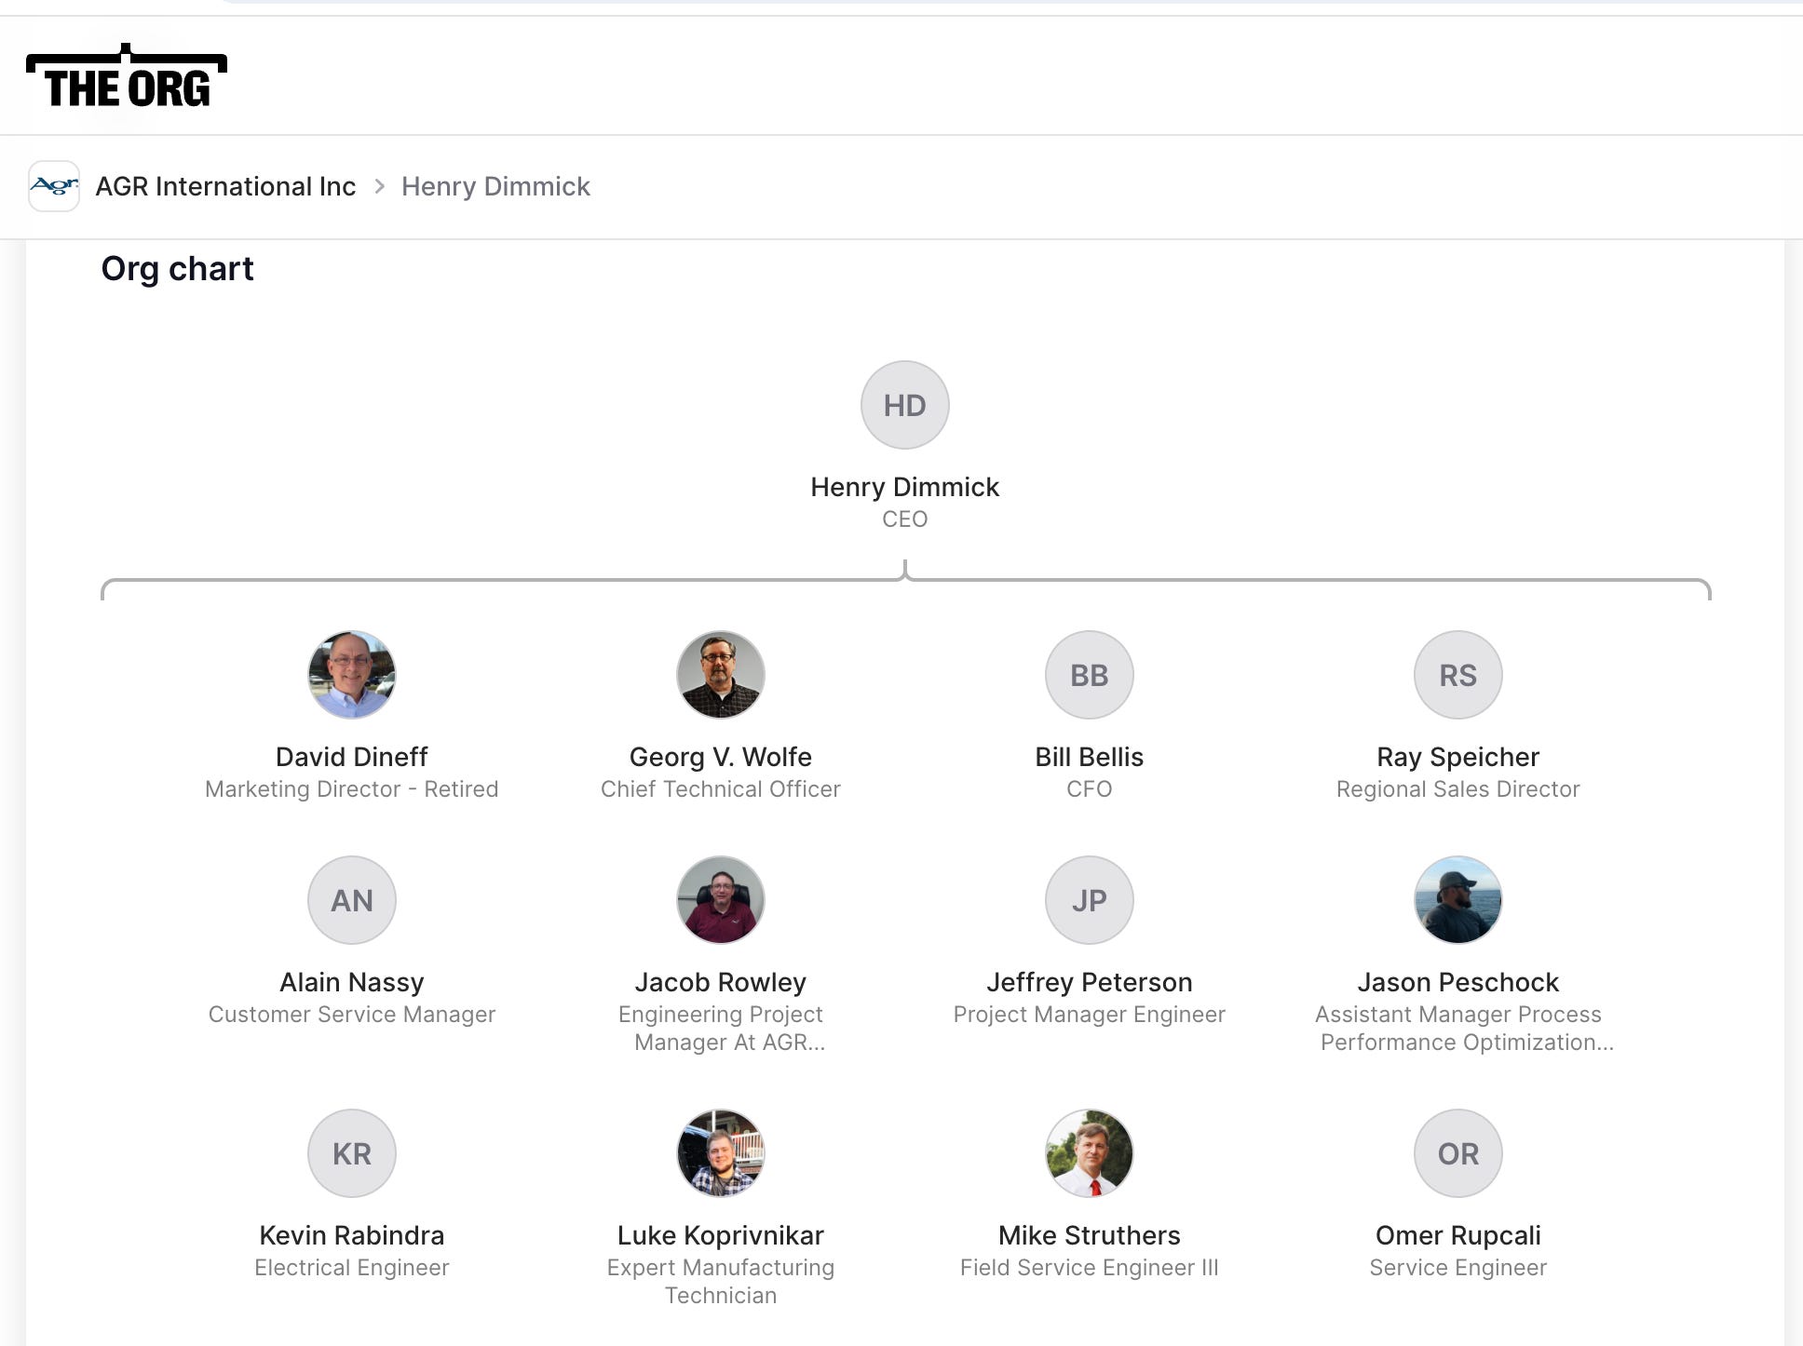1803x1346 pixels.
Task: Select 'Engineering Project Manager At AGR...' text
Action: click(x=721, y=1029)
